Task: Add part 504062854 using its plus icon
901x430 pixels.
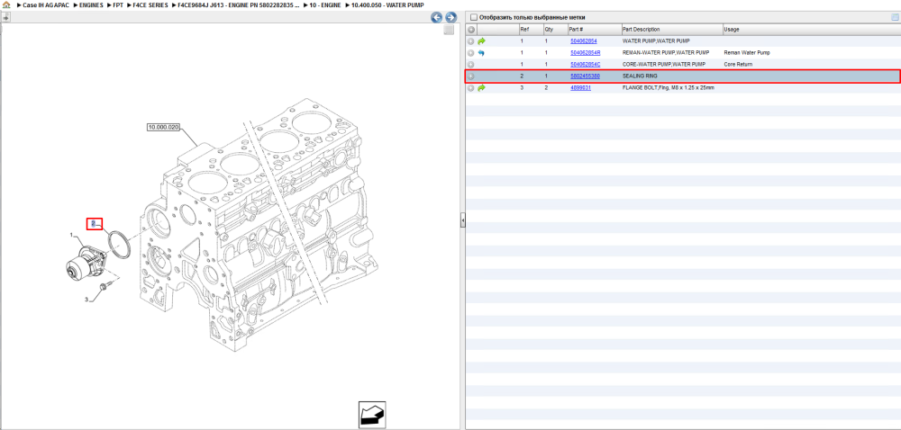Action: pos(471,41)
